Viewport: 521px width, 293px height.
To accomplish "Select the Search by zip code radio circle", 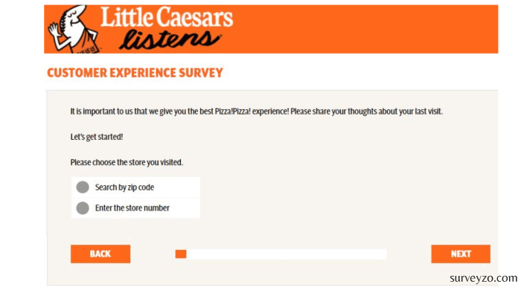I will pyautogui.click(x=83, y=187).
